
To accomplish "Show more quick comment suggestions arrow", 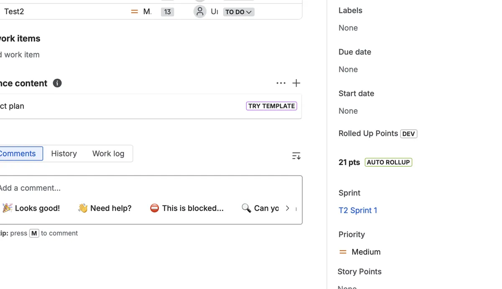I will click(x=287, y=208).
